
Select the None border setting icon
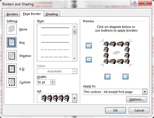click(x=12, y=29)
